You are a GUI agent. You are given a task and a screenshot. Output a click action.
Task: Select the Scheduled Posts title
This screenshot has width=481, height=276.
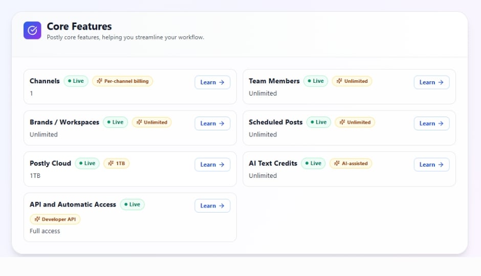click(275, 122)
